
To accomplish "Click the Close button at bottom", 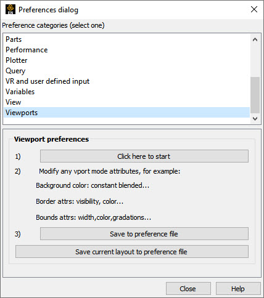I will coord(188,289).
